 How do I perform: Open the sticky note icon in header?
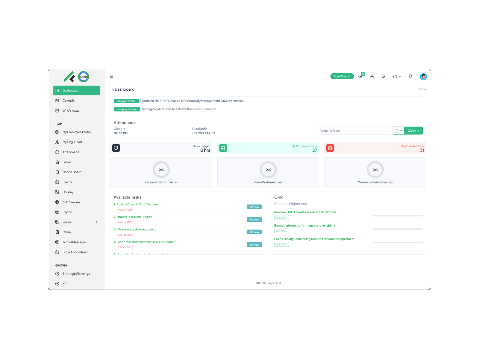pyautogui.click(x=383, y=76)
